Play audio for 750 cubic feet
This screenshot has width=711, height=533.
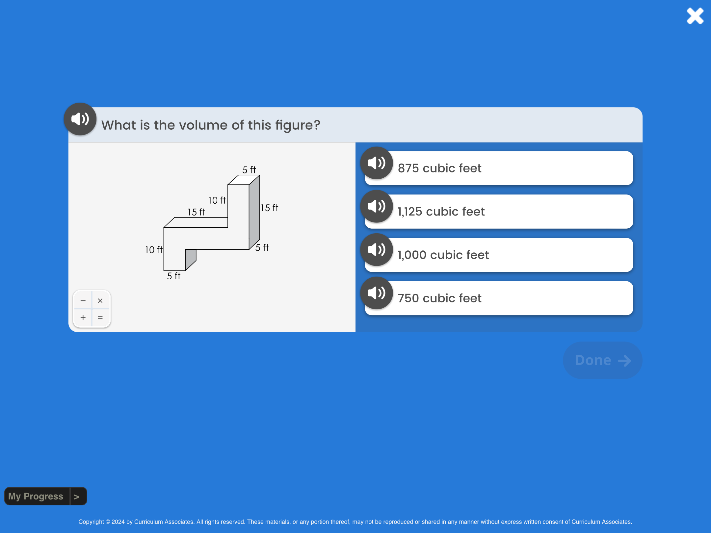pyautogui.click(x=377, y=293)
